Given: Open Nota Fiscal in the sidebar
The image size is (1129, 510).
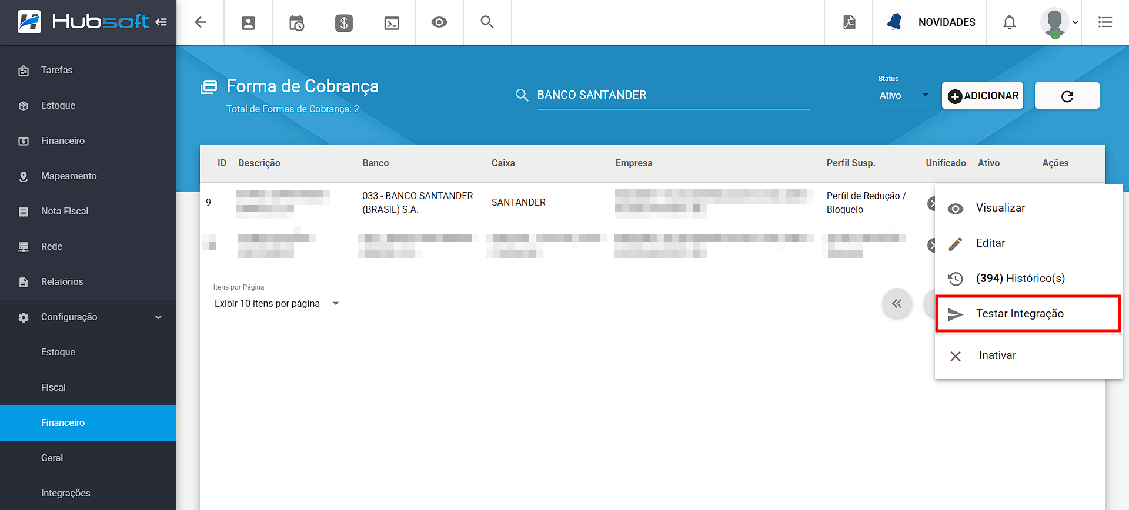Looking at the screenshot, I should [88, 212].
